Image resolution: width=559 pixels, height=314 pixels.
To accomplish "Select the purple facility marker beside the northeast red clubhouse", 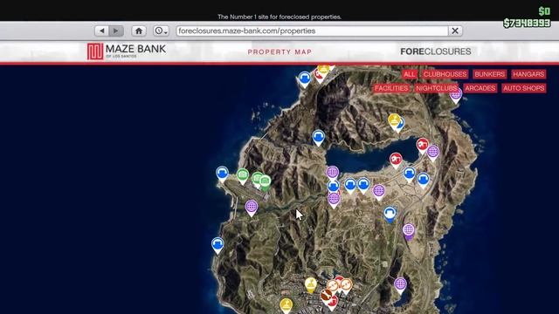I will click(x=433, y=153).
